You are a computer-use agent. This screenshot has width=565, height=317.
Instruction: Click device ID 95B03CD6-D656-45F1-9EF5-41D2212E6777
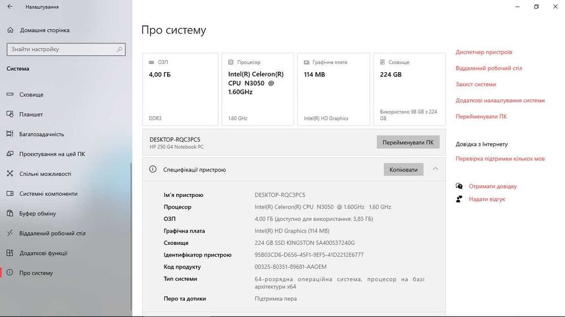coord(309,255)
